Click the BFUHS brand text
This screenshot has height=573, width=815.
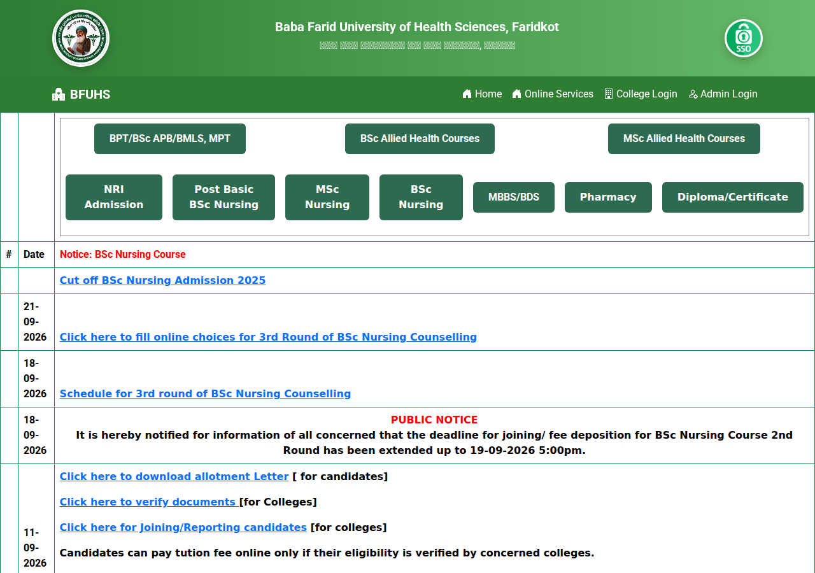(x=90, y=94)
